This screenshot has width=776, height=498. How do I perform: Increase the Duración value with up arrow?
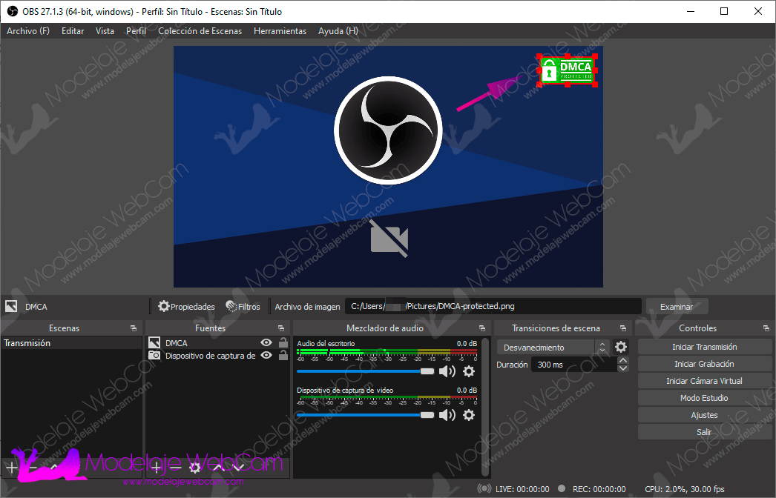coord(623,361)
